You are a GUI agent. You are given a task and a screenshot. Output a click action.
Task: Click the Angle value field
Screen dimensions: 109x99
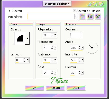tap(74, 48)
